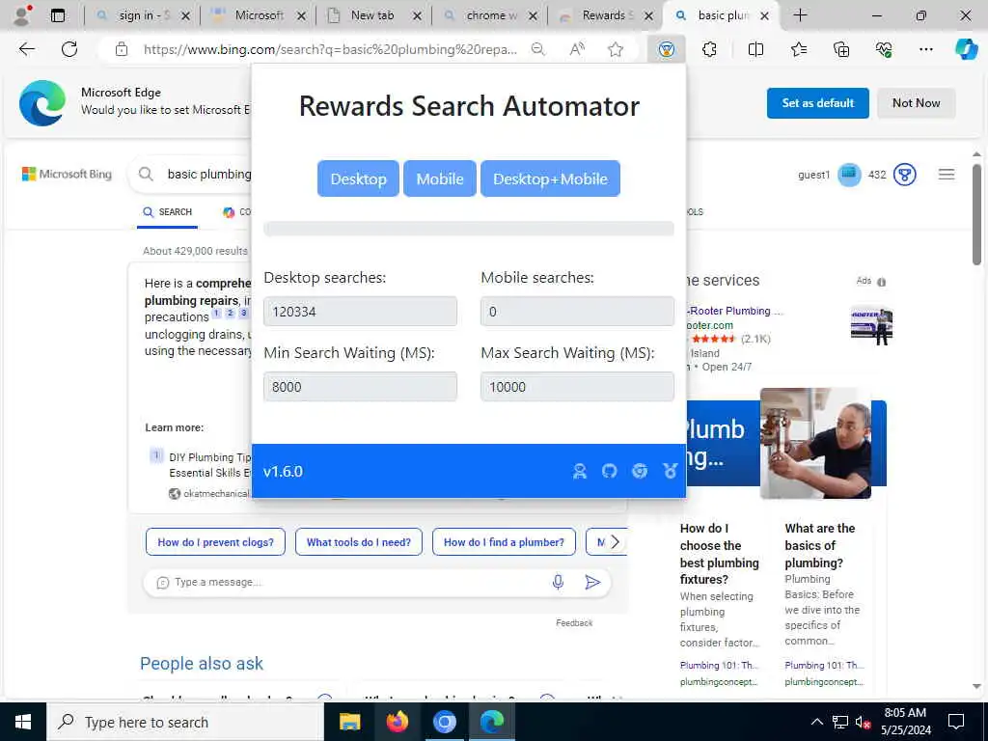Click 'How do I prevent clogs?' suggestion
The height and width of the screenshot is (741, 988).
tap(215, 542)
